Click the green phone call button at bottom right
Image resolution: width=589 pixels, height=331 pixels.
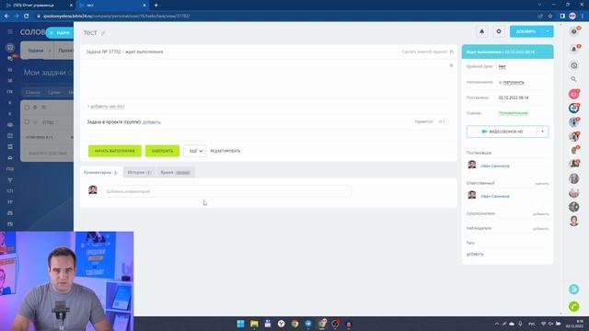pyautogui.click(x=573, y=306)
